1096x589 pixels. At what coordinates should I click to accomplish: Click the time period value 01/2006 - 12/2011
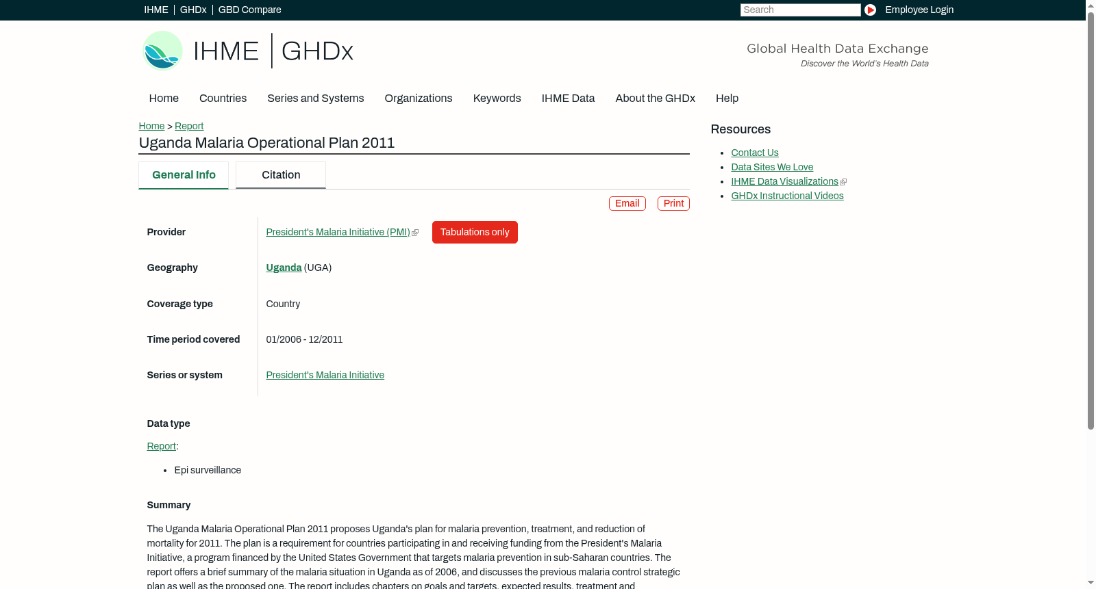coord(305,340)
